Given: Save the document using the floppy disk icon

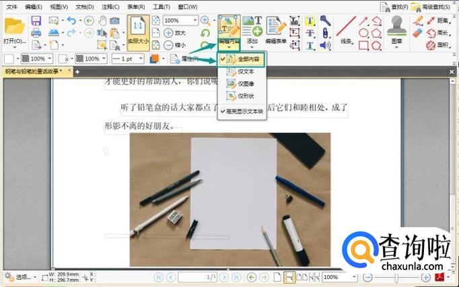Looking at the screenshot, I should 36,21.
